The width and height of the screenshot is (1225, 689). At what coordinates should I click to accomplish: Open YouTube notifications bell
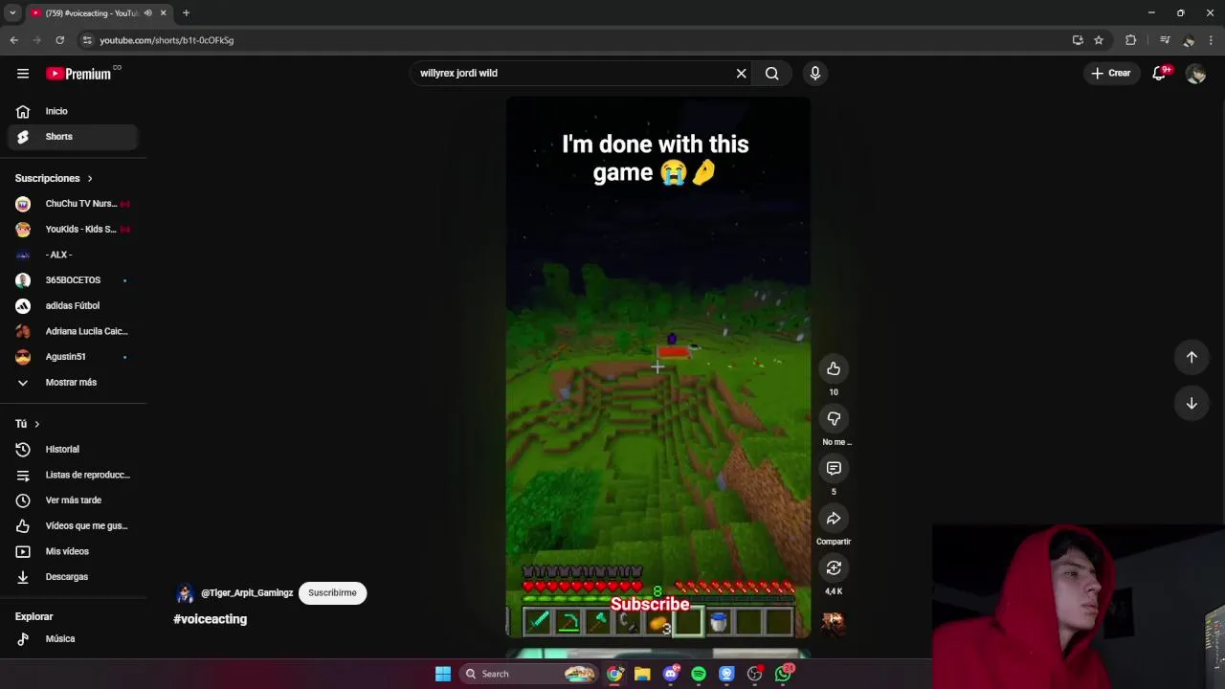(x=1159, y=74)
